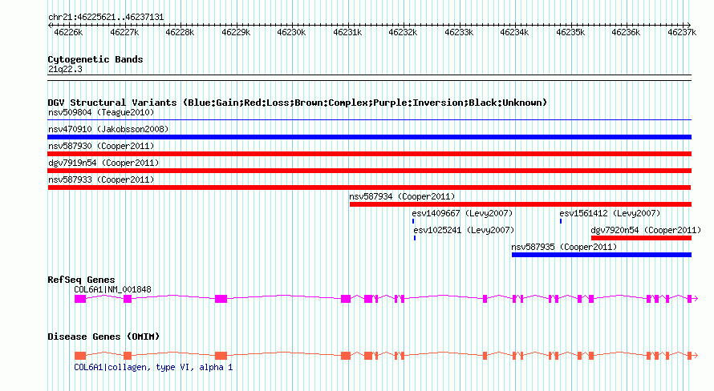Click the red loss bar under dgv7919n54
Screen dimensions: 714x391
pos(369,171)
